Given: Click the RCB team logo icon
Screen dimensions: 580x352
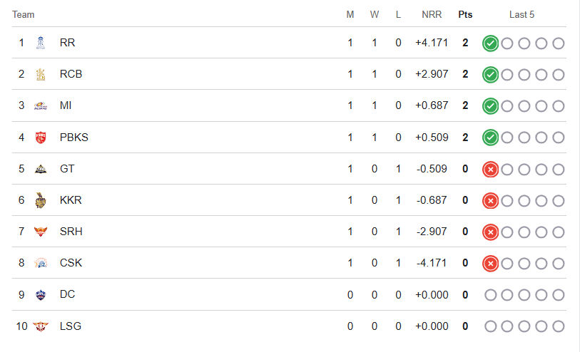Looking at the screenshot, I should (x=41, y=74).
